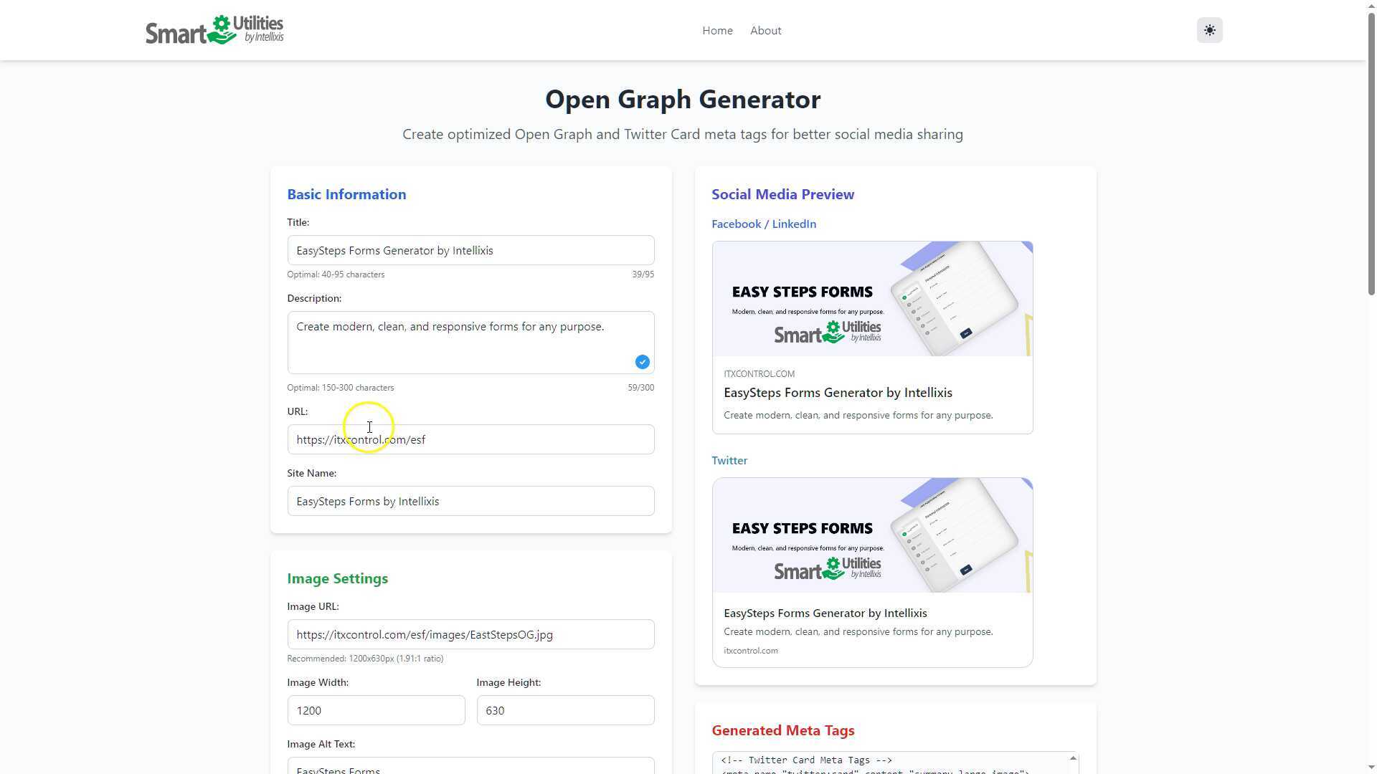Screen dimensions: 1377x774
Task: Click the Facebook / LinkedIn preview label
Action: [763, 224]
